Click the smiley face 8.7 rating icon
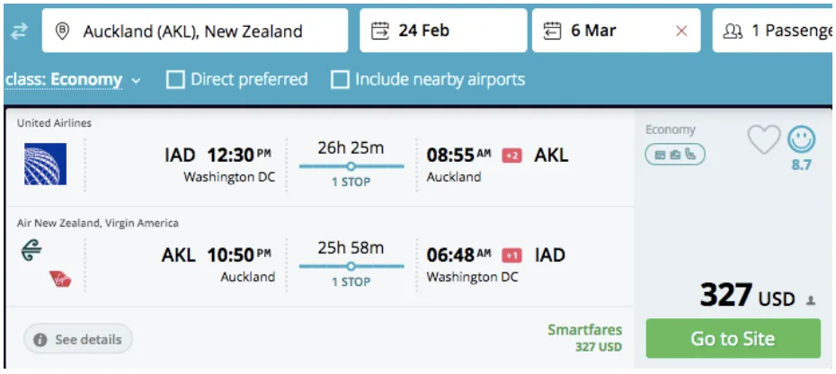The height and width of the screenshot is (374, 836). [x=801, y=139]
